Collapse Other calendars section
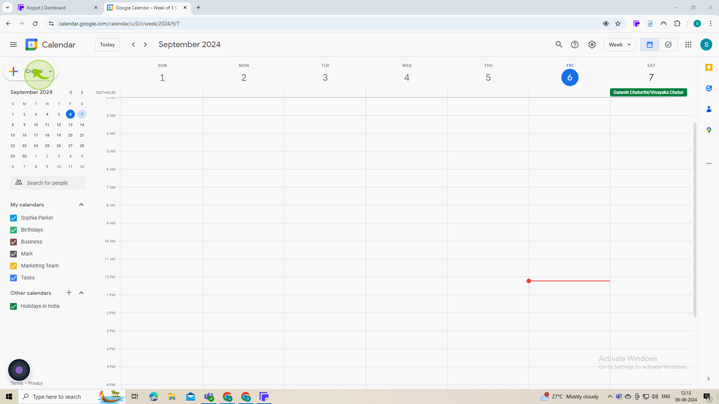719x404 pixels. click(x=81, y=293)
